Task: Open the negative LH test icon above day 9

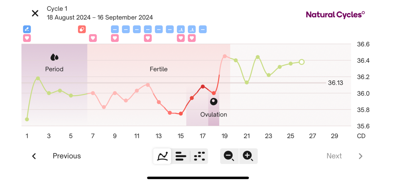Action: pyautogui.click(x=115, y=29)
